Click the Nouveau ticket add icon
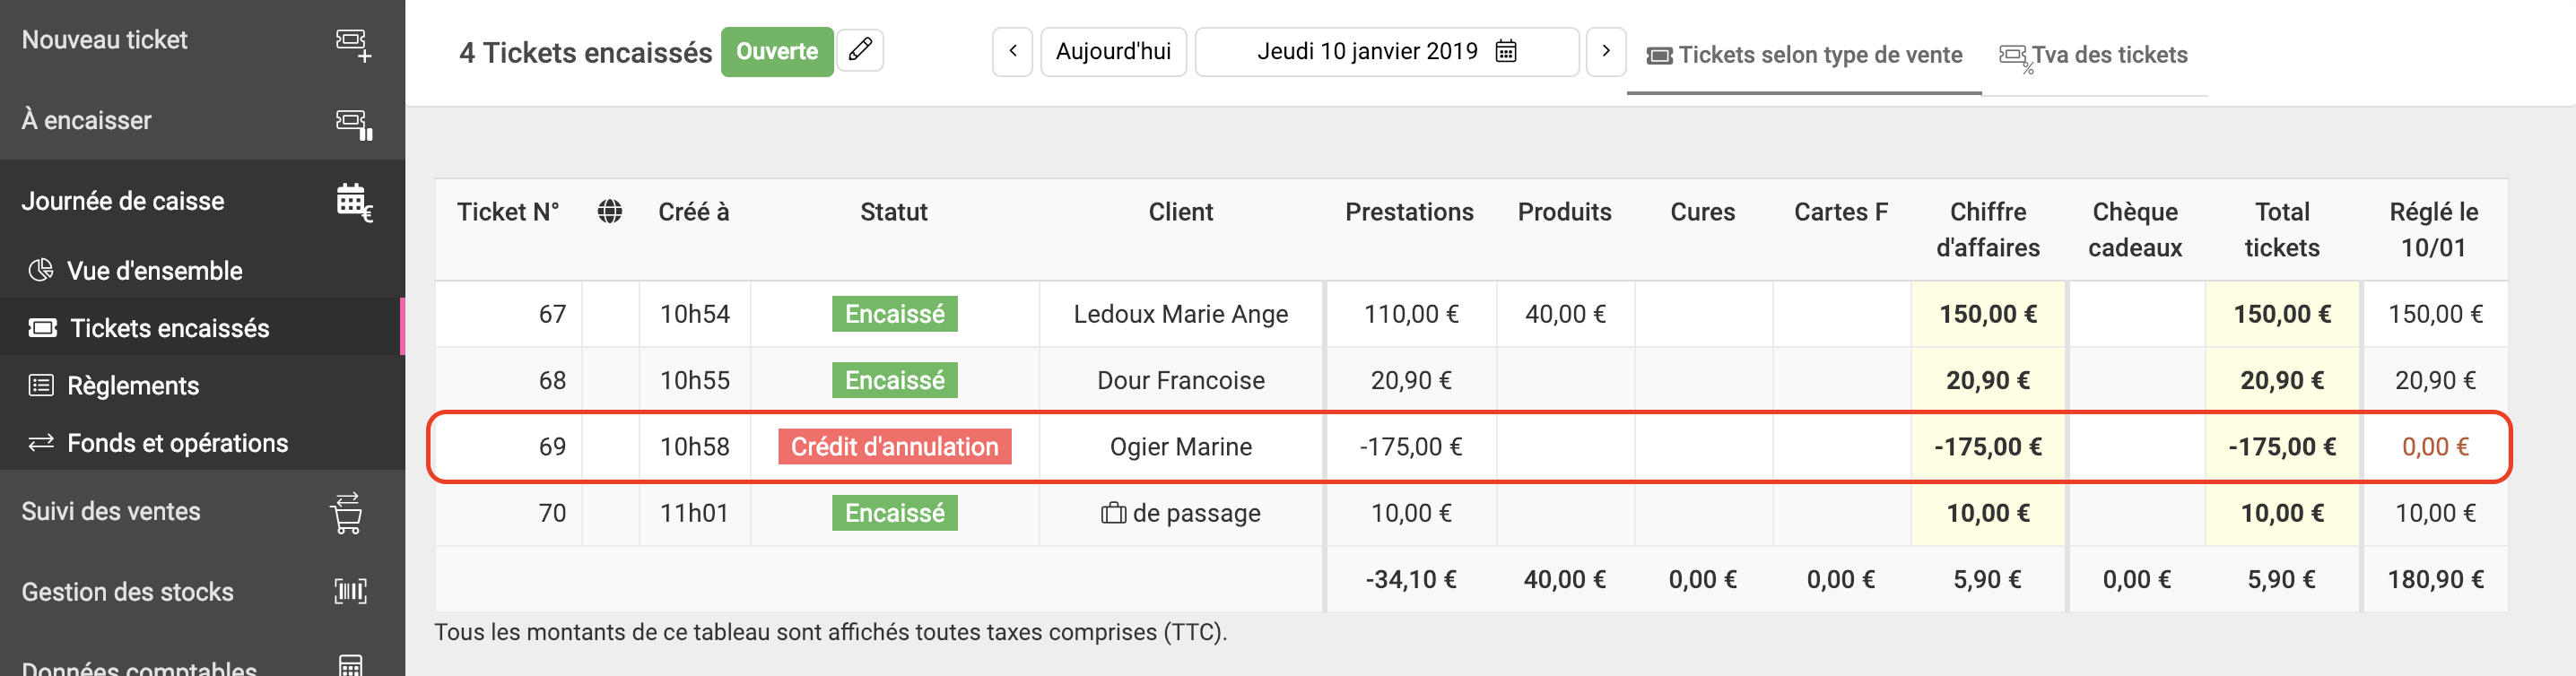Image resolution: width=2576 pixels, height=676 pixels. pyautogui.click(x=353, y=44)
